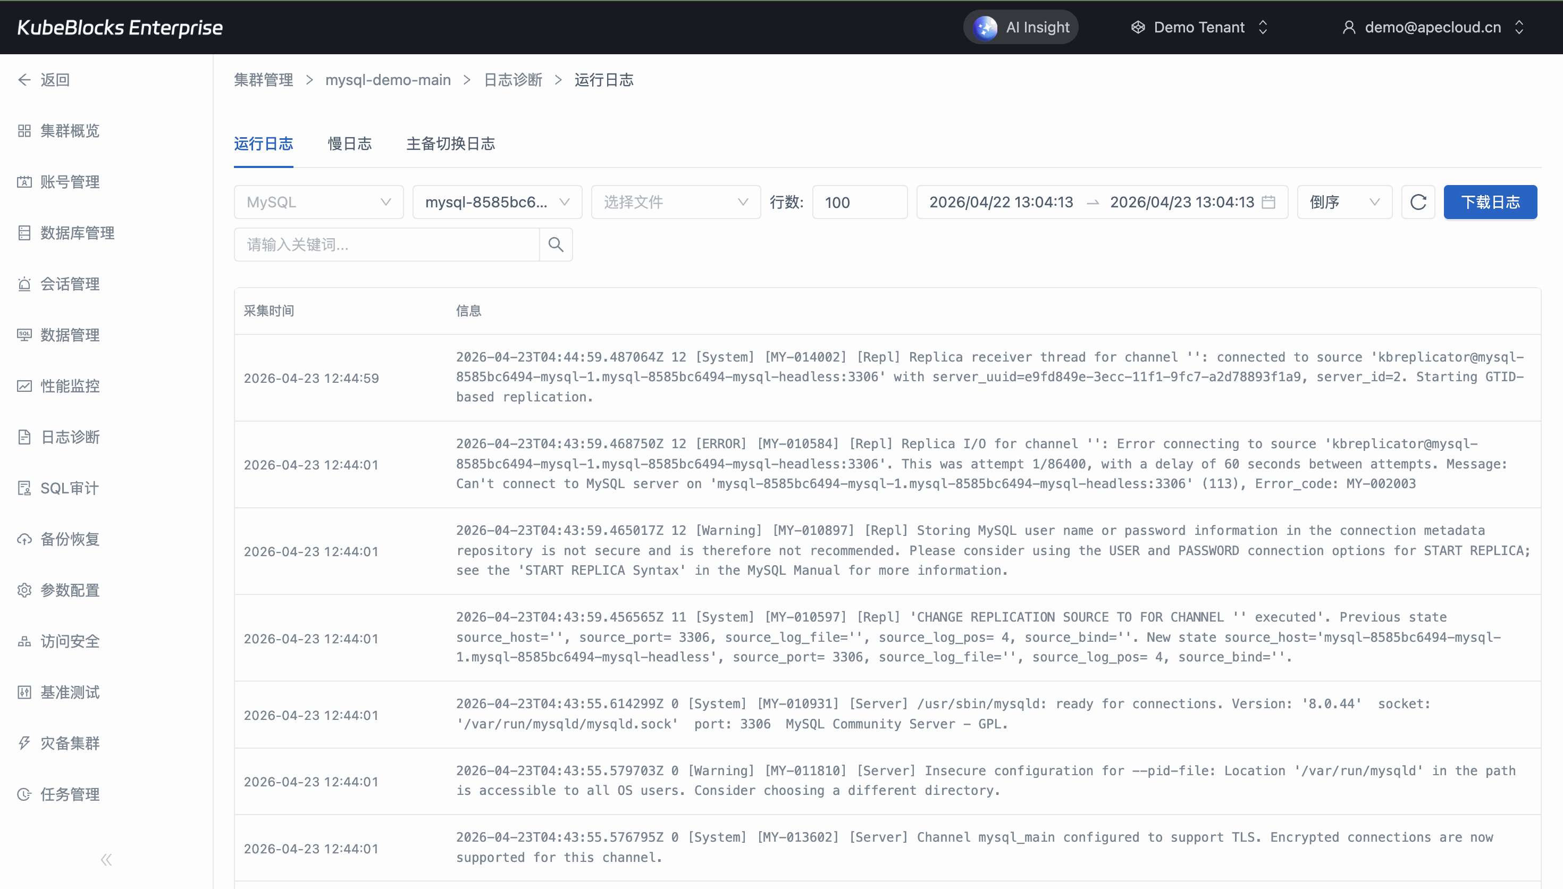Image resolution: width=1563 pixels, height=889 pixels.
Task: Open 备份恢复 sidebar item
Action: point(70,540)
